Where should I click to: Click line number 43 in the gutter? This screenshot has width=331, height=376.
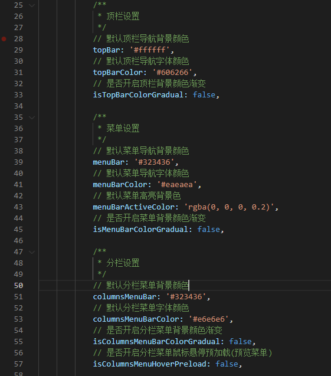tap(18, 207)
